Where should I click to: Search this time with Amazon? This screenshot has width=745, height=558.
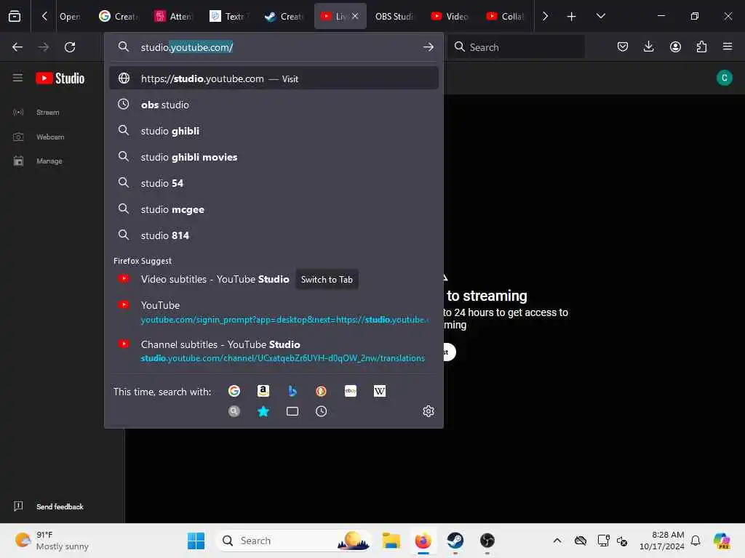pos(263,391)
